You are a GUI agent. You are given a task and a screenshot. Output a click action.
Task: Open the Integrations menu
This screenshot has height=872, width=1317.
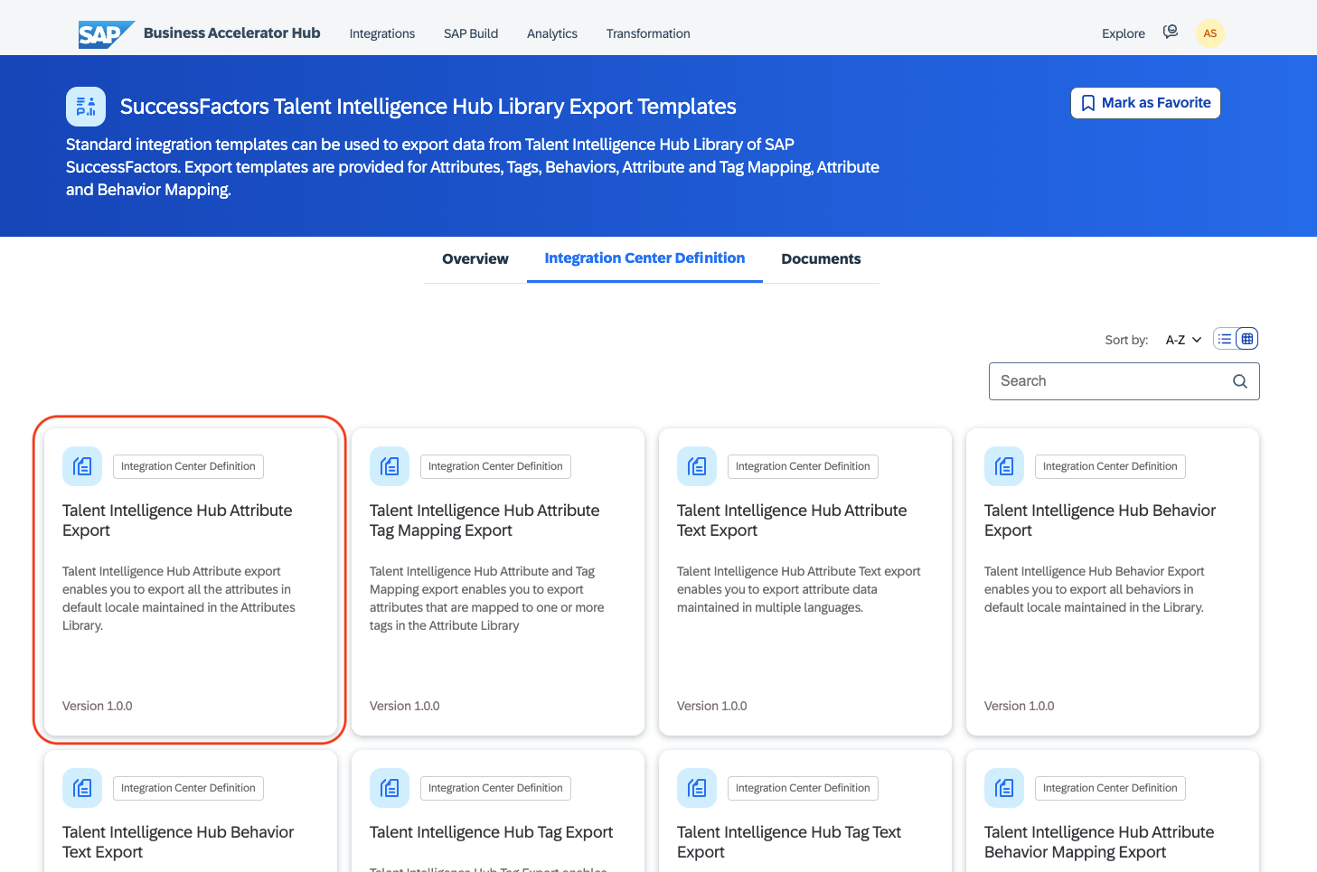click(382, 33)
